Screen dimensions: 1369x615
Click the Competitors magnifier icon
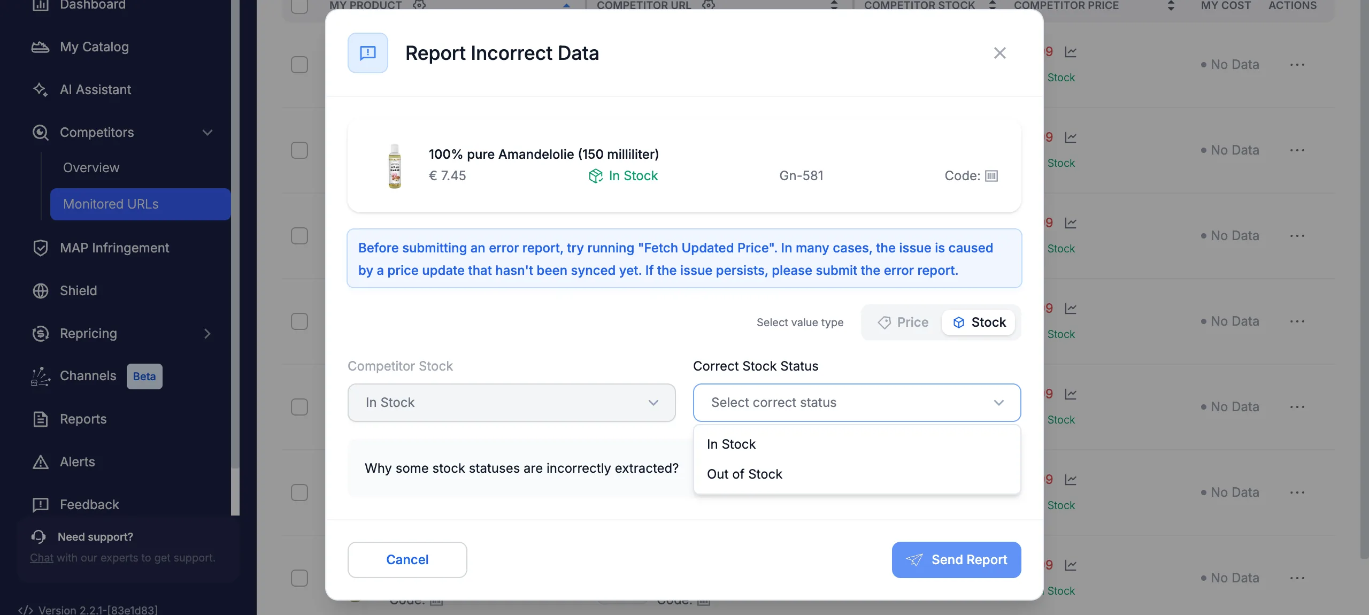pos(41,133)
